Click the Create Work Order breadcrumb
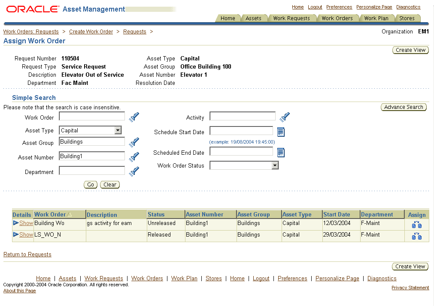This screenshot has height=306, width=434. (91, 32)
